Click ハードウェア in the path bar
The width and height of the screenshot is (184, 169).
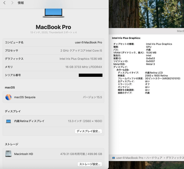click(x=154, y=158)
